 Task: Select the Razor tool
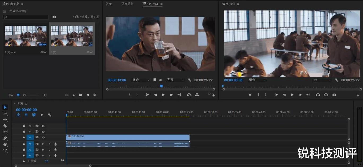(5, 126)
